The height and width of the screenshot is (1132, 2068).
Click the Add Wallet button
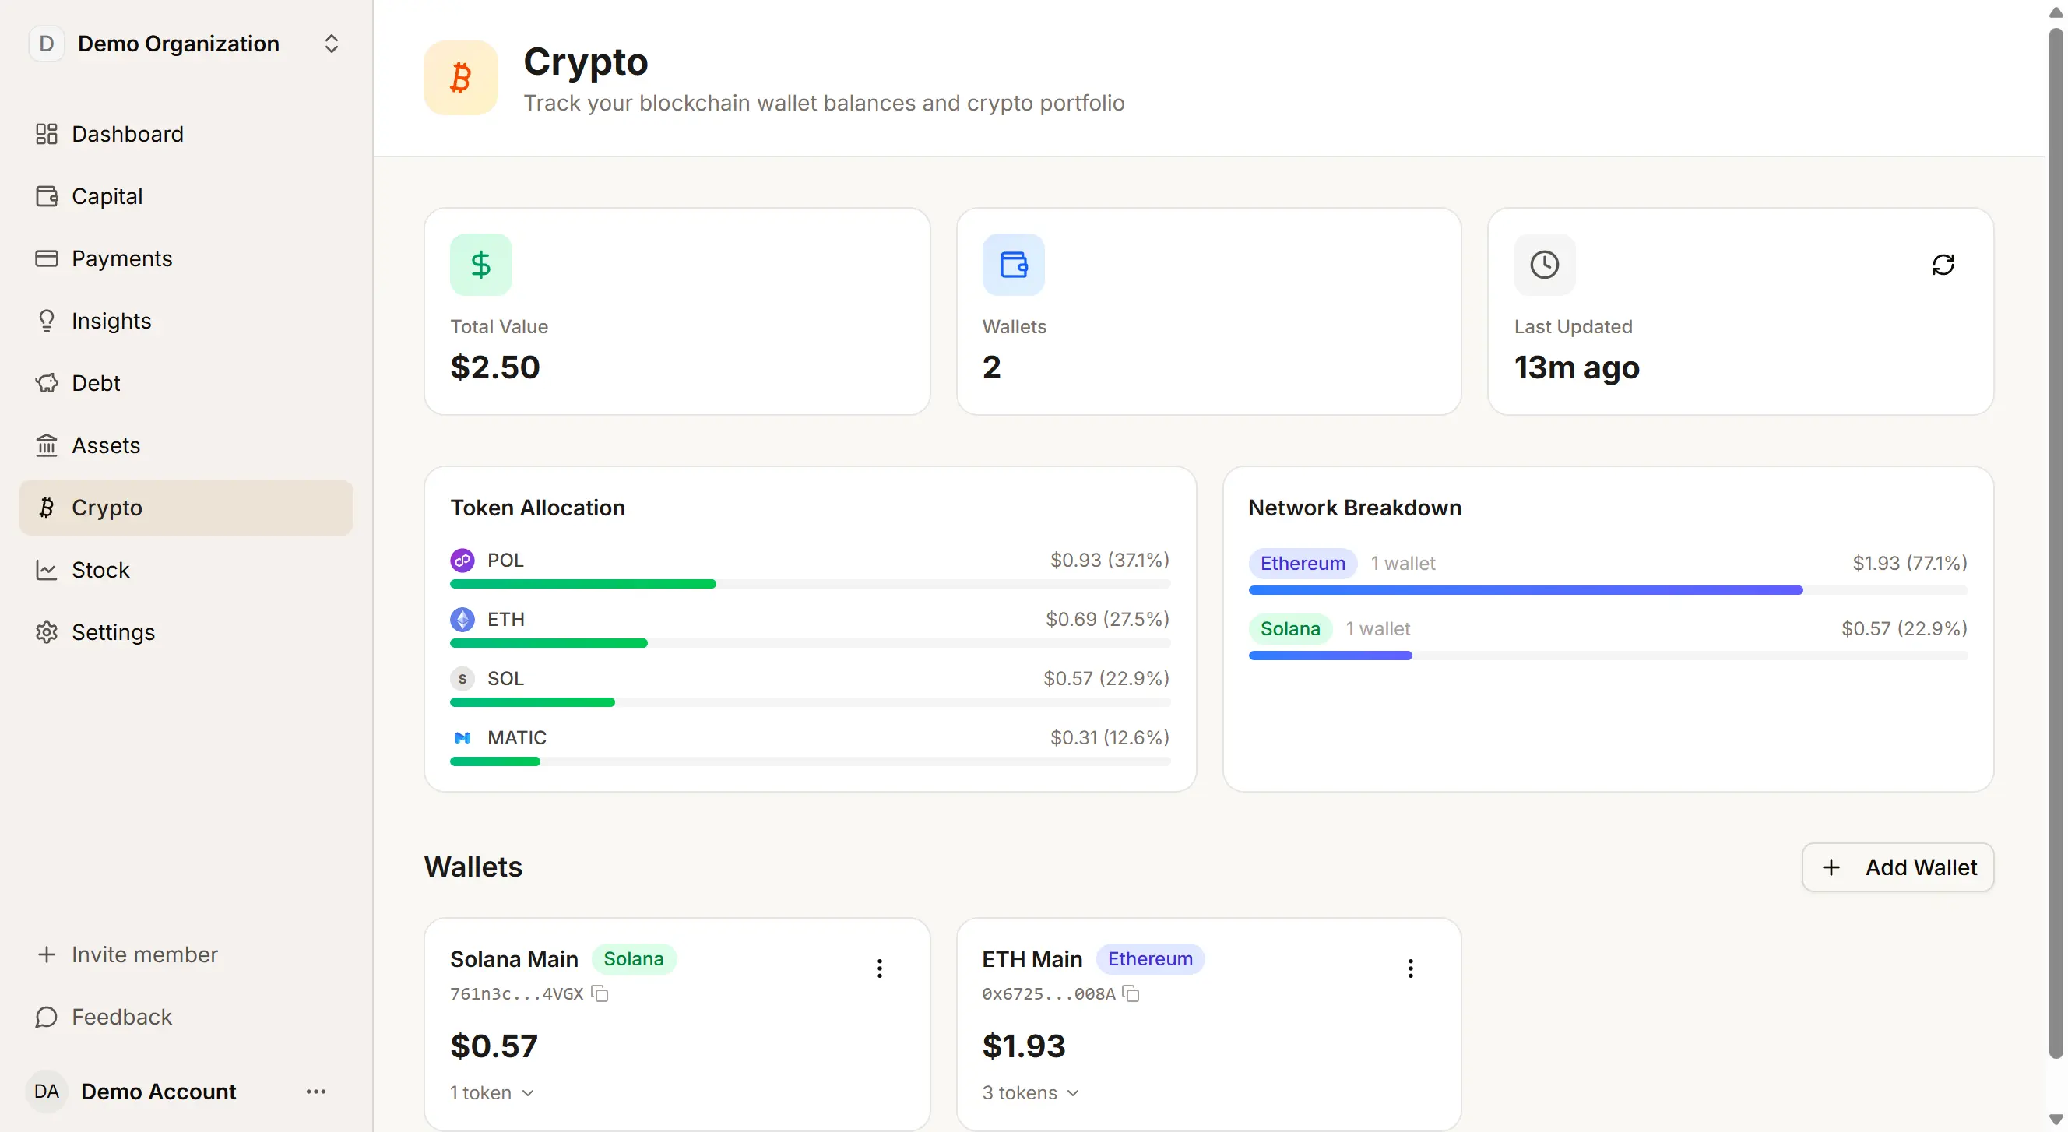1897,867
